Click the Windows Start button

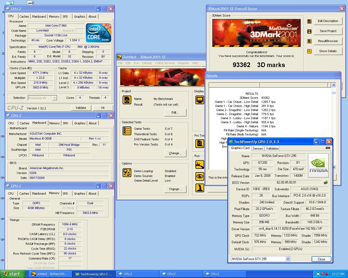(x=13, y=274)
